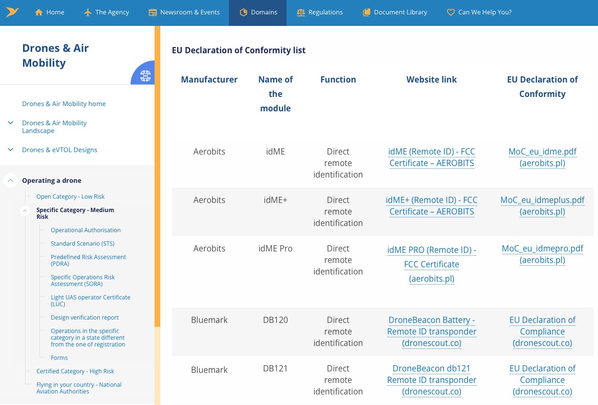
Task: Open the MoC_eu_idmepro.pdf document
Action: tap(542, 254)
